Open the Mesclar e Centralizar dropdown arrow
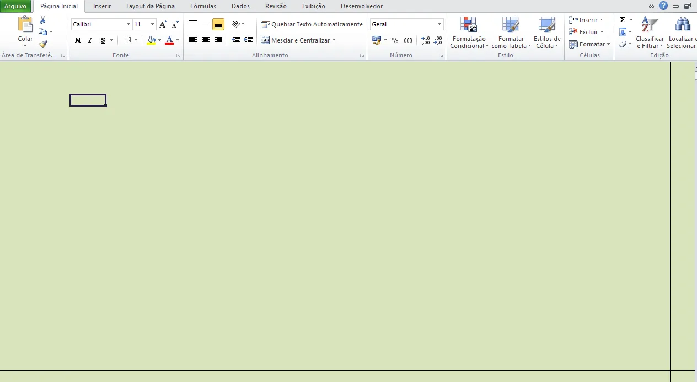The image size is (697, 382). pyautogui.click(x=334, y=40)
